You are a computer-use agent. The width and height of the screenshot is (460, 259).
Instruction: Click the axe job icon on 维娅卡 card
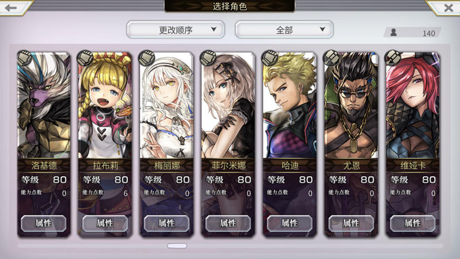(x=393, y=58)
